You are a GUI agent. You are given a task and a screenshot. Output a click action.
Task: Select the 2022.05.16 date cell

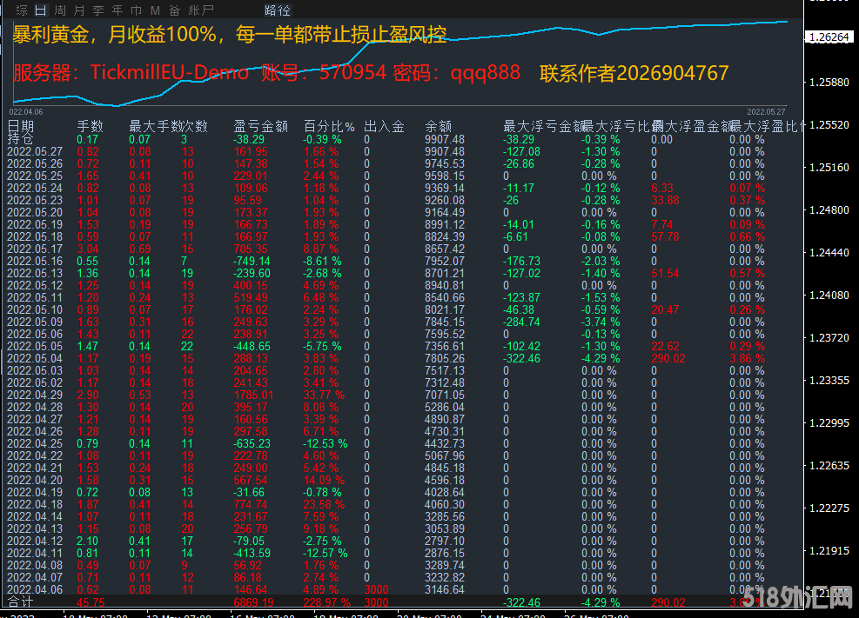pyautogui.click(x=35, y=261)
